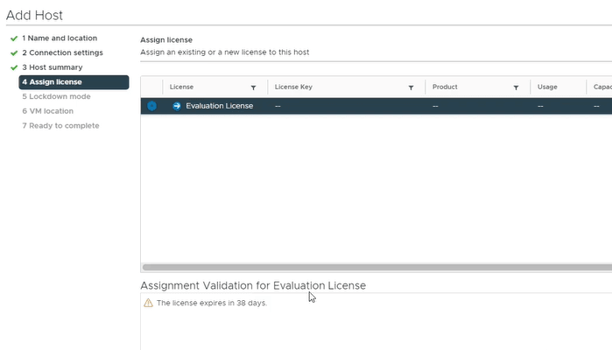Click the green checkmark beside Host summary
Screen dimensions: 612x350
coord(14,67)
